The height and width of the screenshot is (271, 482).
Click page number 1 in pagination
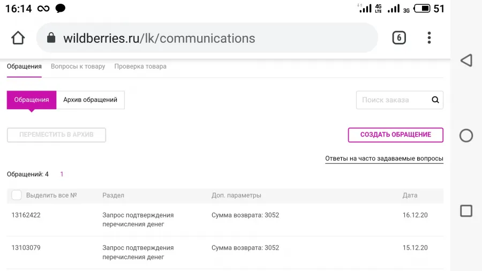tap(62, 174)
